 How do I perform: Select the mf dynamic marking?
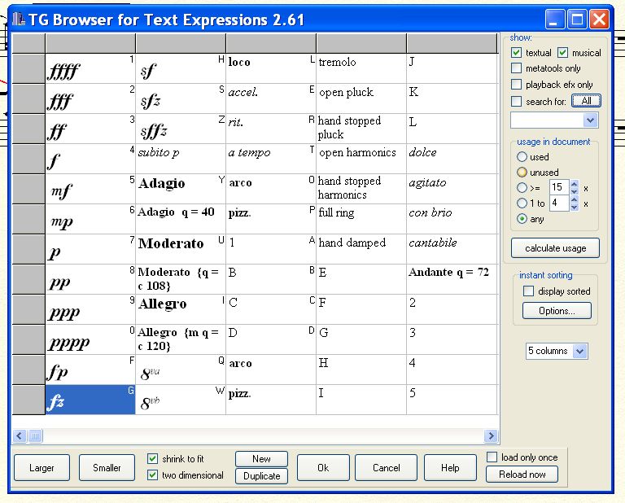point(90,190)
